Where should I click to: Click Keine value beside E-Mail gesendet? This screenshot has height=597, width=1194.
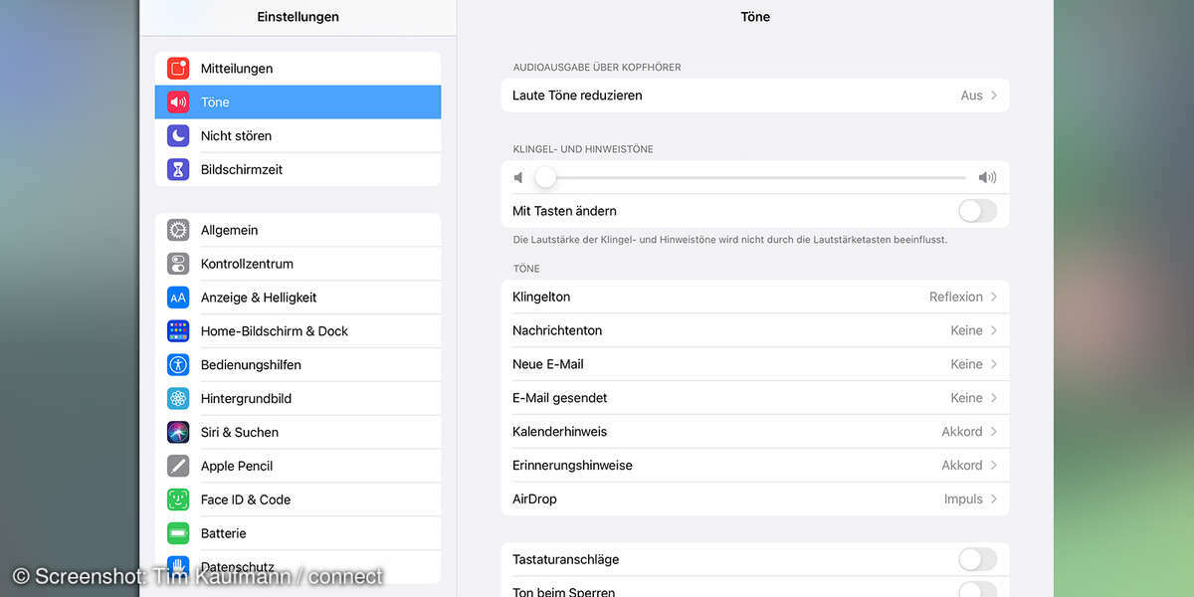point(967,398)
